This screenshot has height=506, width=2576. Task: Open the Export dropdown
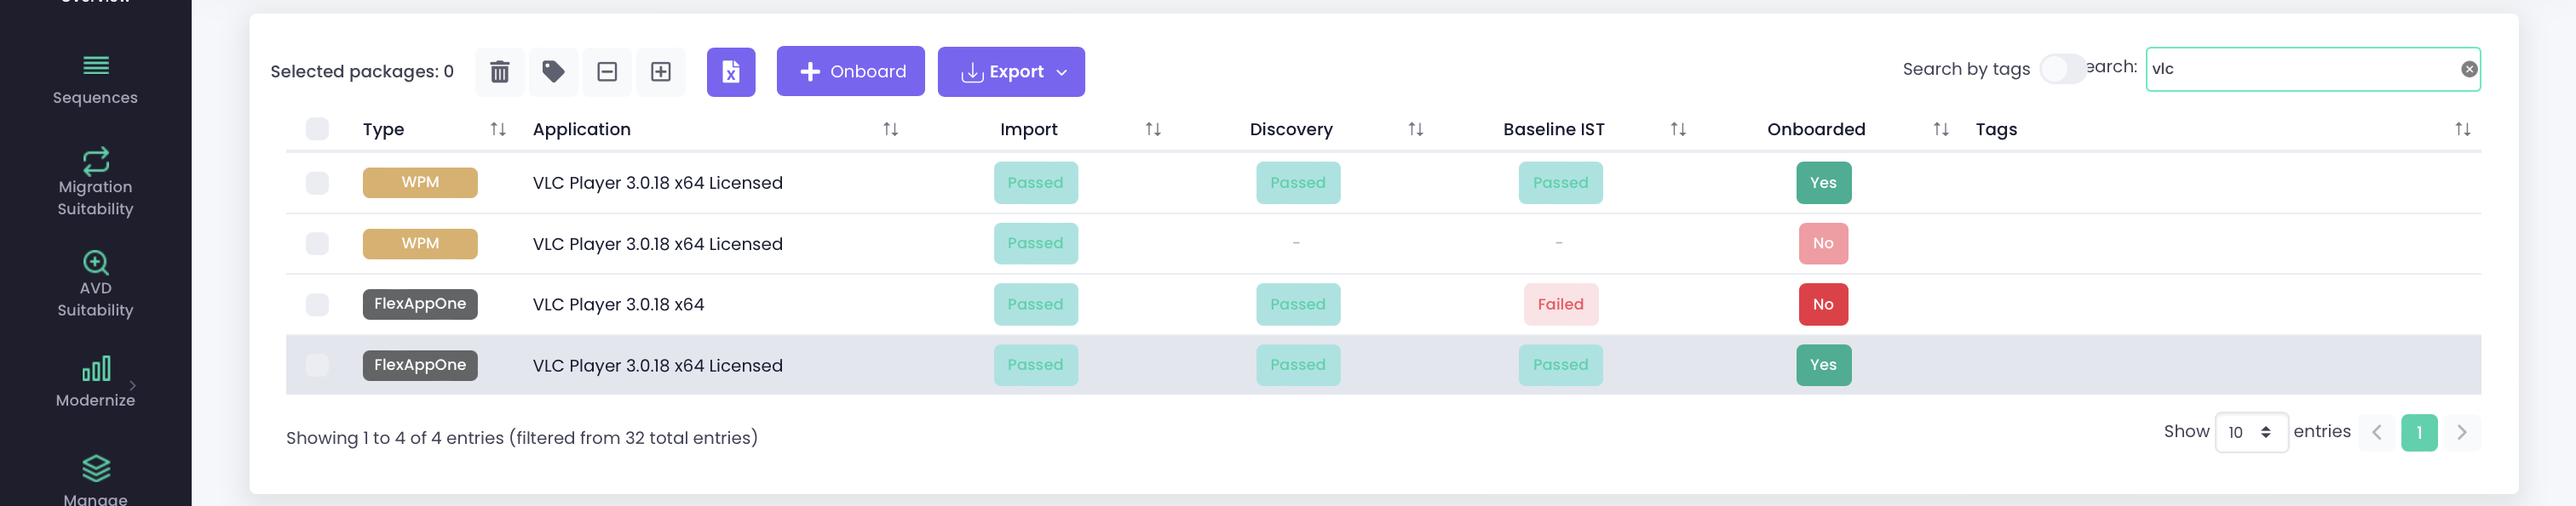pyautogui.click(x=1010, y=71)
